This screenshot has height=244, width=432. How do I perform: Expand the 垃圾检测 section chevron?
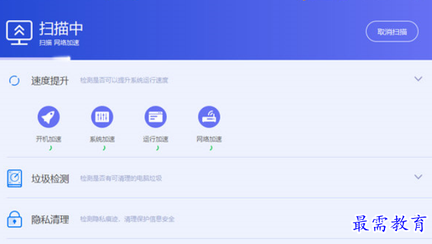(x=418, y=177)
